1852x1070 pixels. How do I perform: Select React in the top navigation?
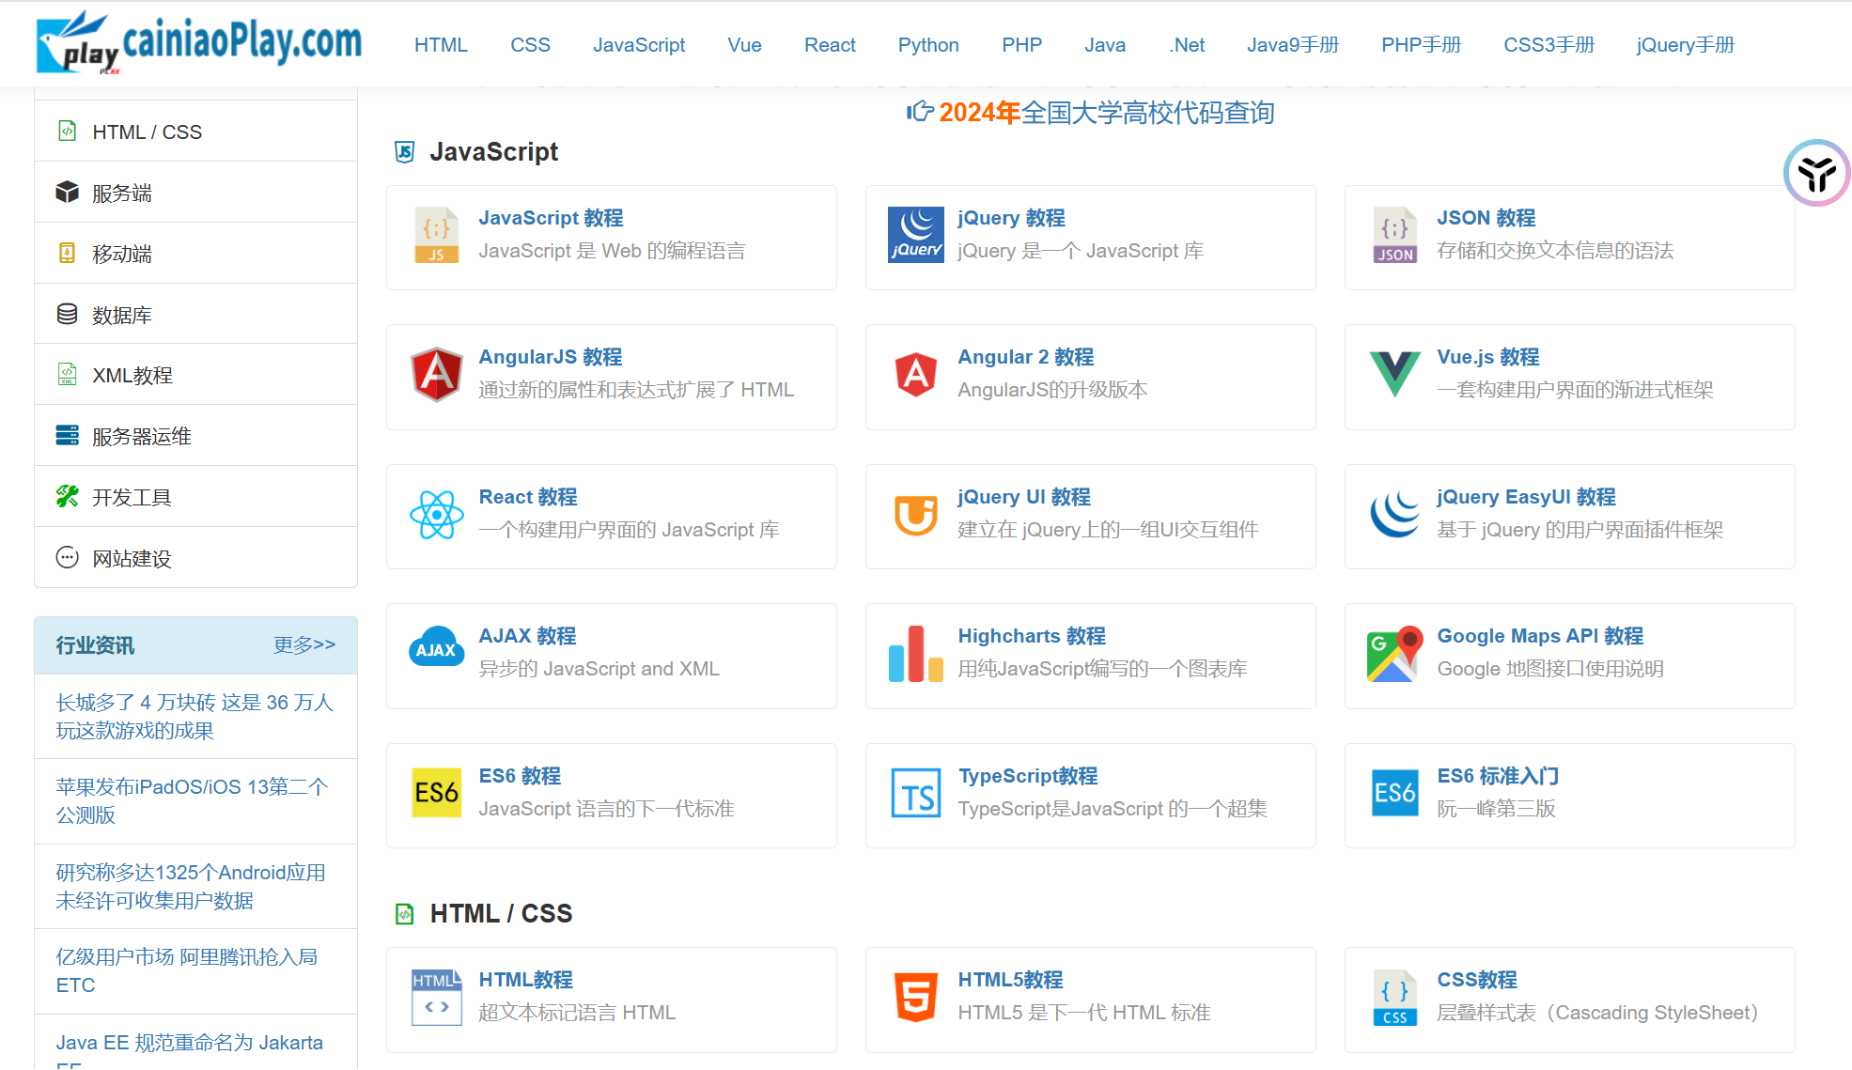pos(830,45)
